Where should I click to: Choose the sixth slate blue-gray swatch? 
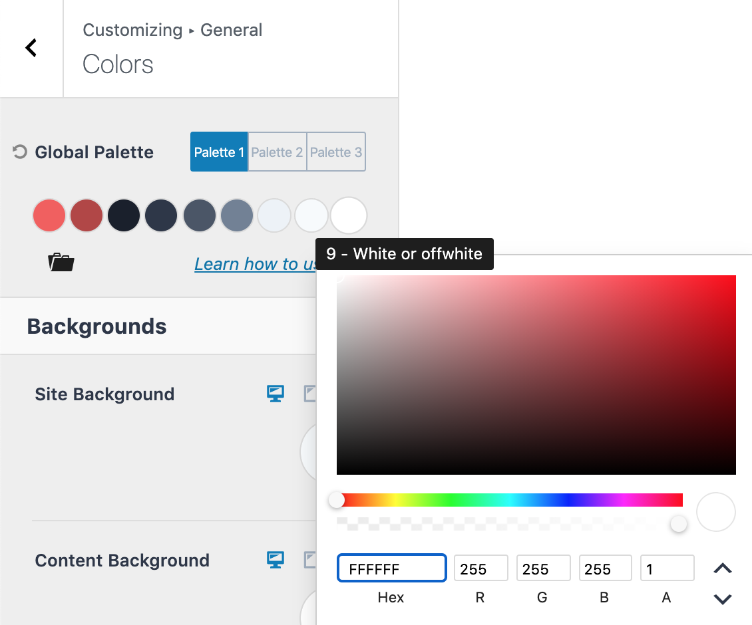pyautogui.click(x=237, y=216)
